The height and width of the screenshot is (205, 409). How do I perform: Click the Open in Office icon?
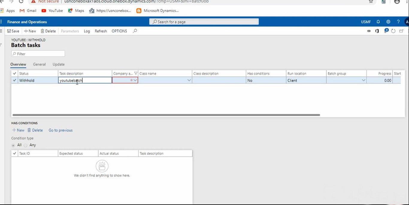click(x=377, y=31)
